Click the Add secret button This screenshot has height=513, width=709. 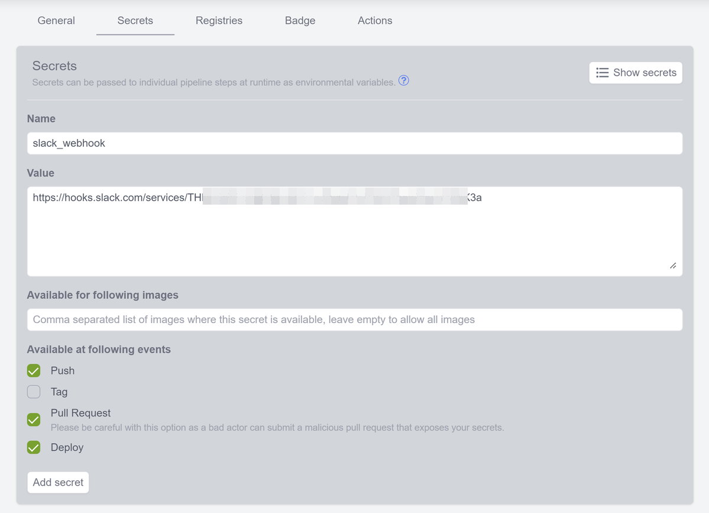[58, 482]
